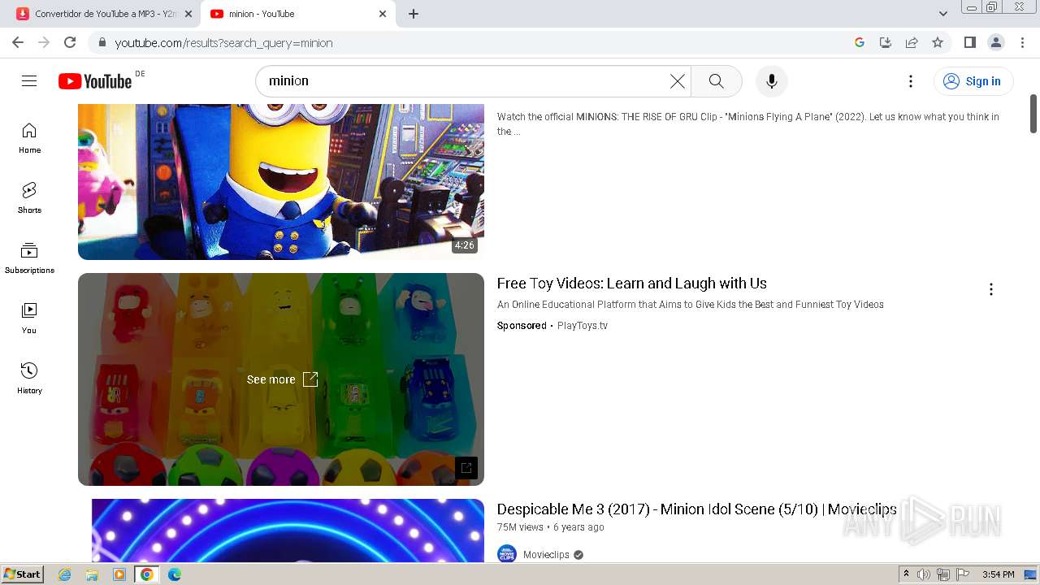Open History from the sidebar
The height and width of the screenshot is (585, 1040).
coord(29,379)
